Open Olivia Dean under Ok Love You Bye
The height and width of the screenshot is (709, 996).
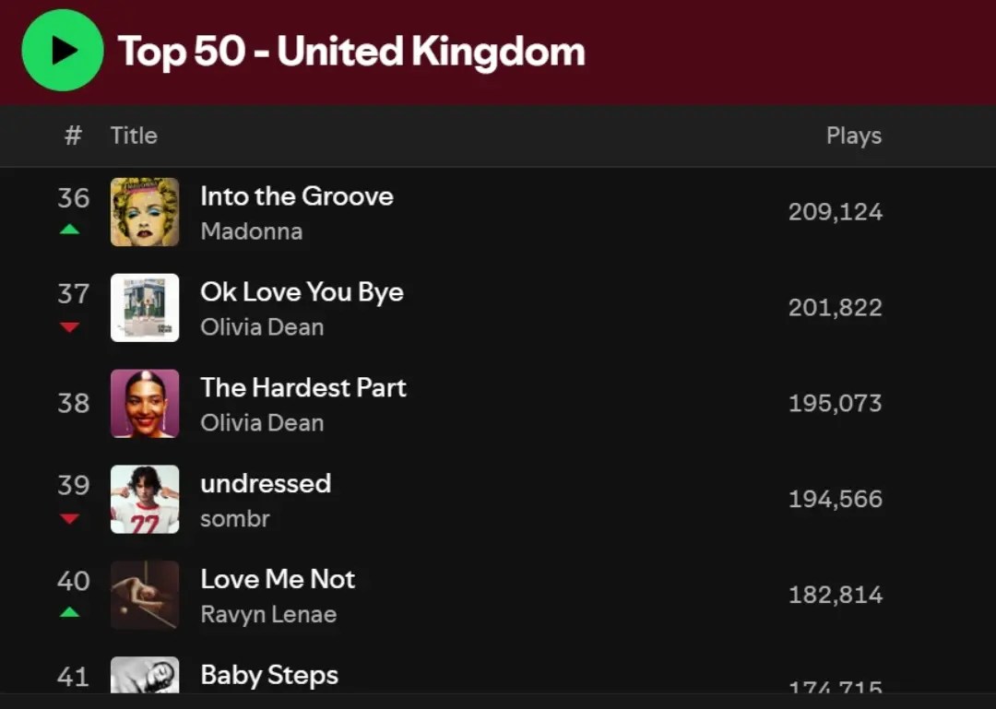pos(262,327)
